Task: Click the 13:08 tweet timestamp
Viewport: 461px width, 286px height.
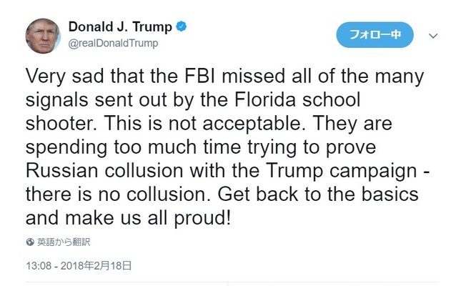Action: (37, 265)
